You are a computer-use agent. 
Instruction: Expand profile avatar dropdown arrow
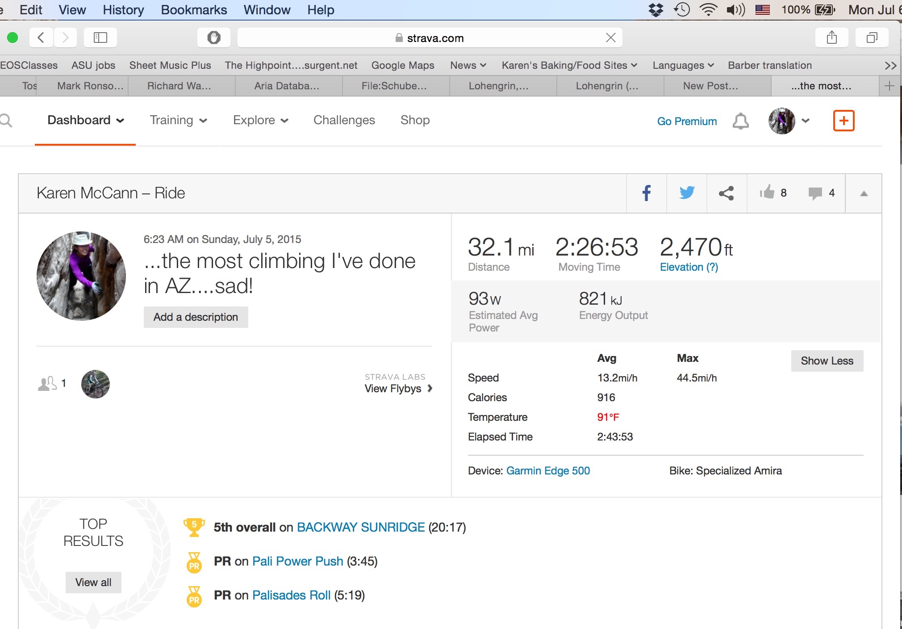pyautogui.click(x=806, y=121)
